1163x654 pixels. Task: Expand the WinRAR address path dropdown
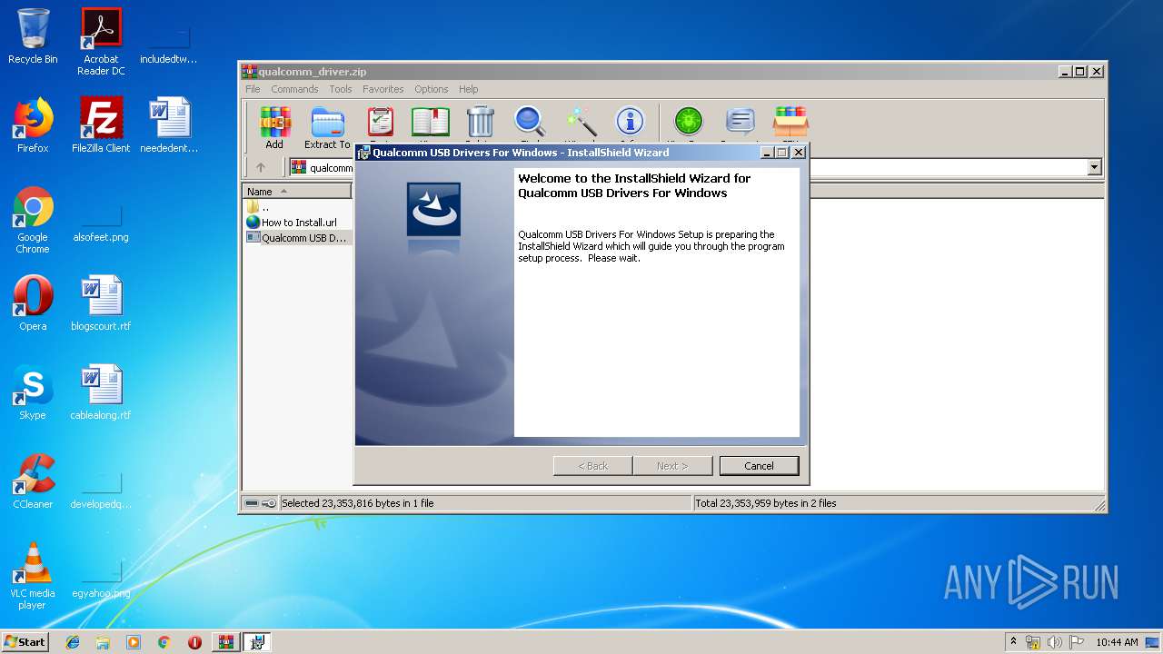(x=1094, y=167)
